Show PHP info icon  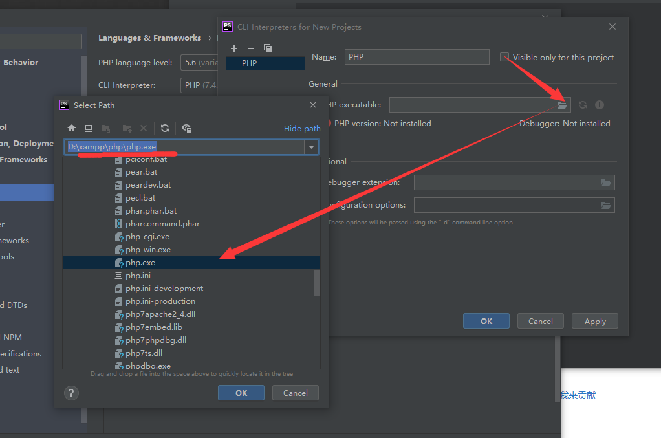point(600,105)
